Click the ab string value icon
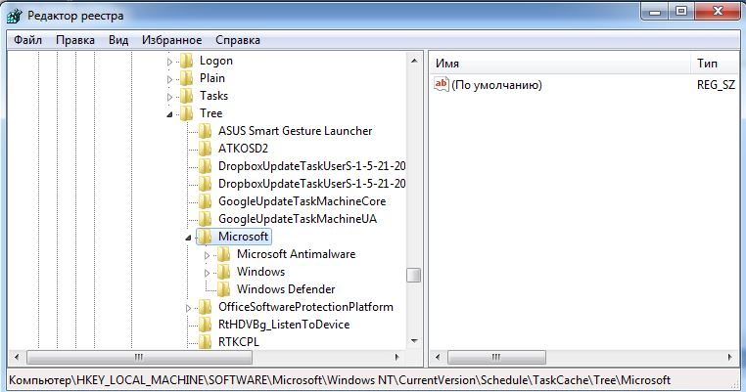Viewport: 746px width, 392px height. 441,85
